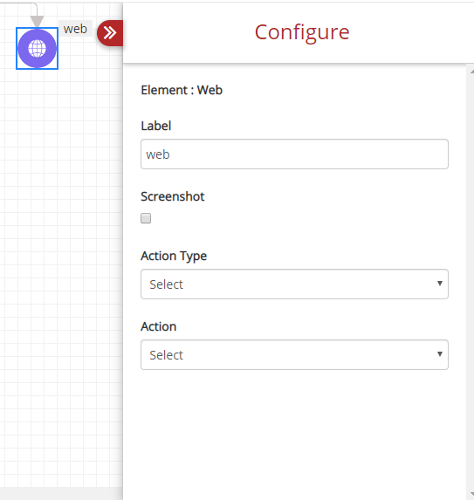Open the Action Type dropdown

click(294, 284)
